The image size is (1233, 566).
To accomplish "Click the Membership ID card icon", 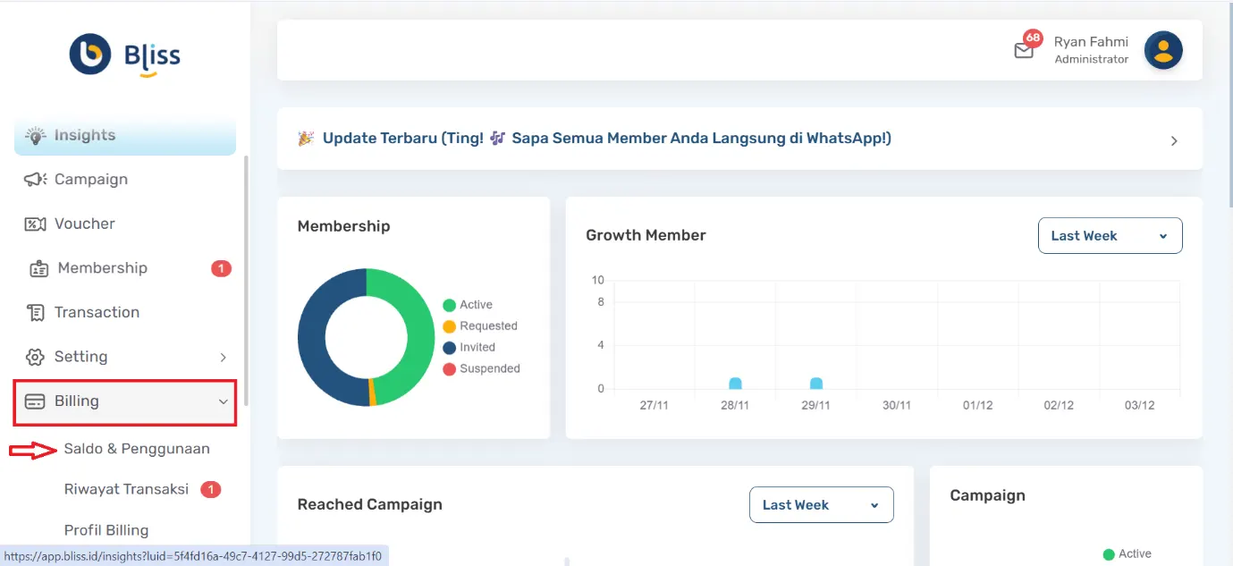I will (38, 268).
